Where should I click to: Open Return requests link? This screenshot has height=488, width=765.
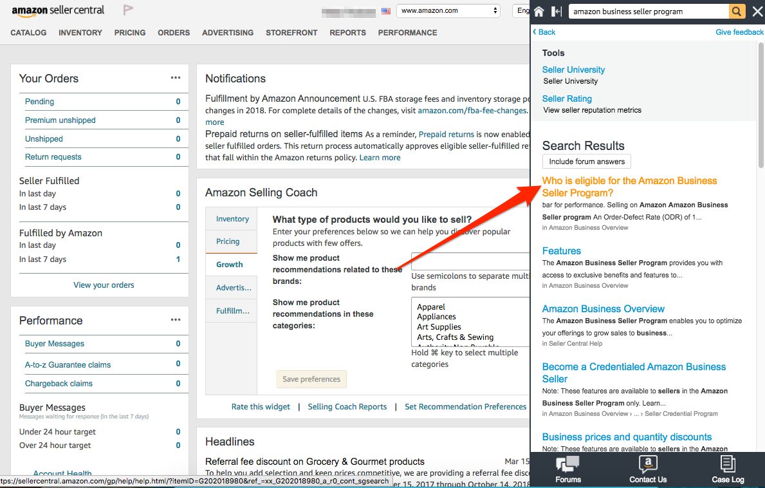click(x=53, y=156)
